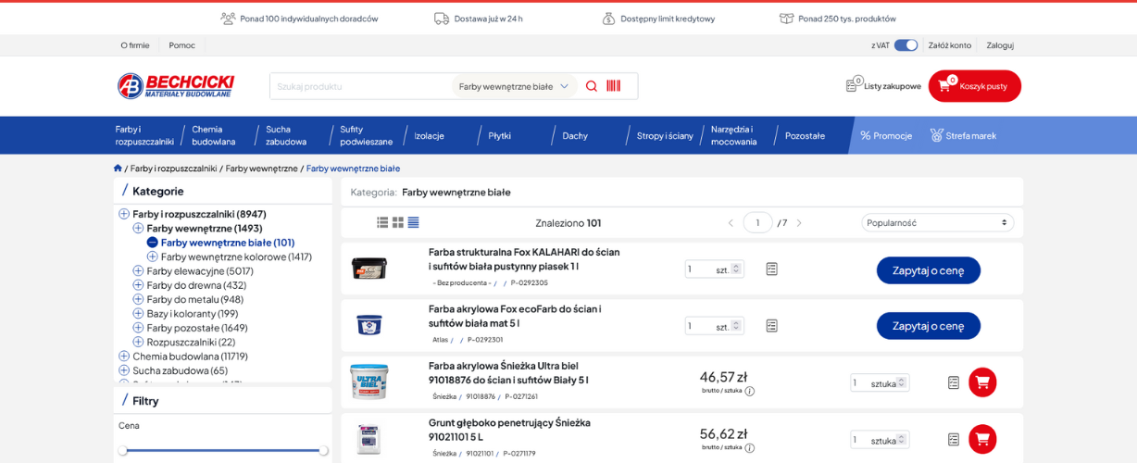Focus the Szukaj produktu search field
This screenshot has height=463, width=1137.
(361, 86)
